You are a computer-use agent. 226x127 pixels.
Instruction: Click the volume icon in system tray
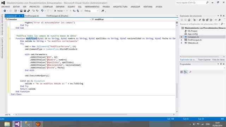click(194, 124)
